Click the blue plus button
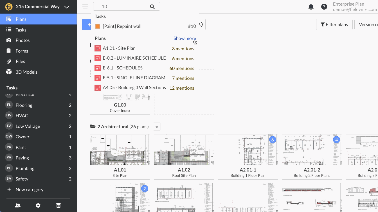378x212 pixels. pos(87,24)
